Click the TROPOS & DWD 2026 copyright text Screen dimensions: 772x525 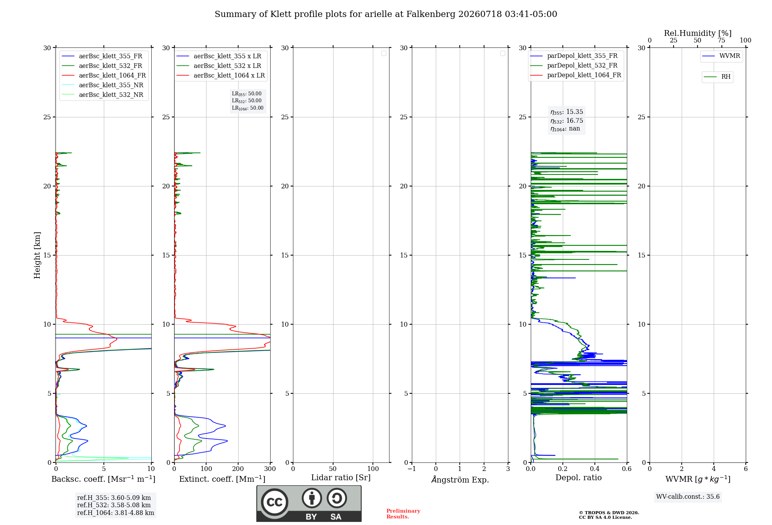point(609,513)
